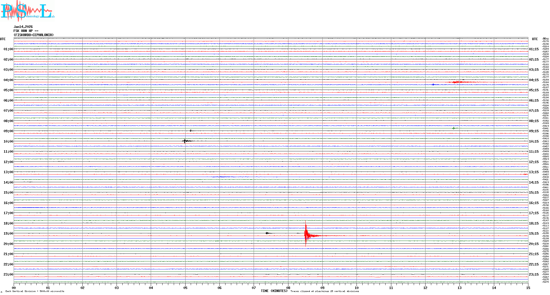The image size is (550, 295).
Task: Click the green event blip near minute 13
Action: 454,128
